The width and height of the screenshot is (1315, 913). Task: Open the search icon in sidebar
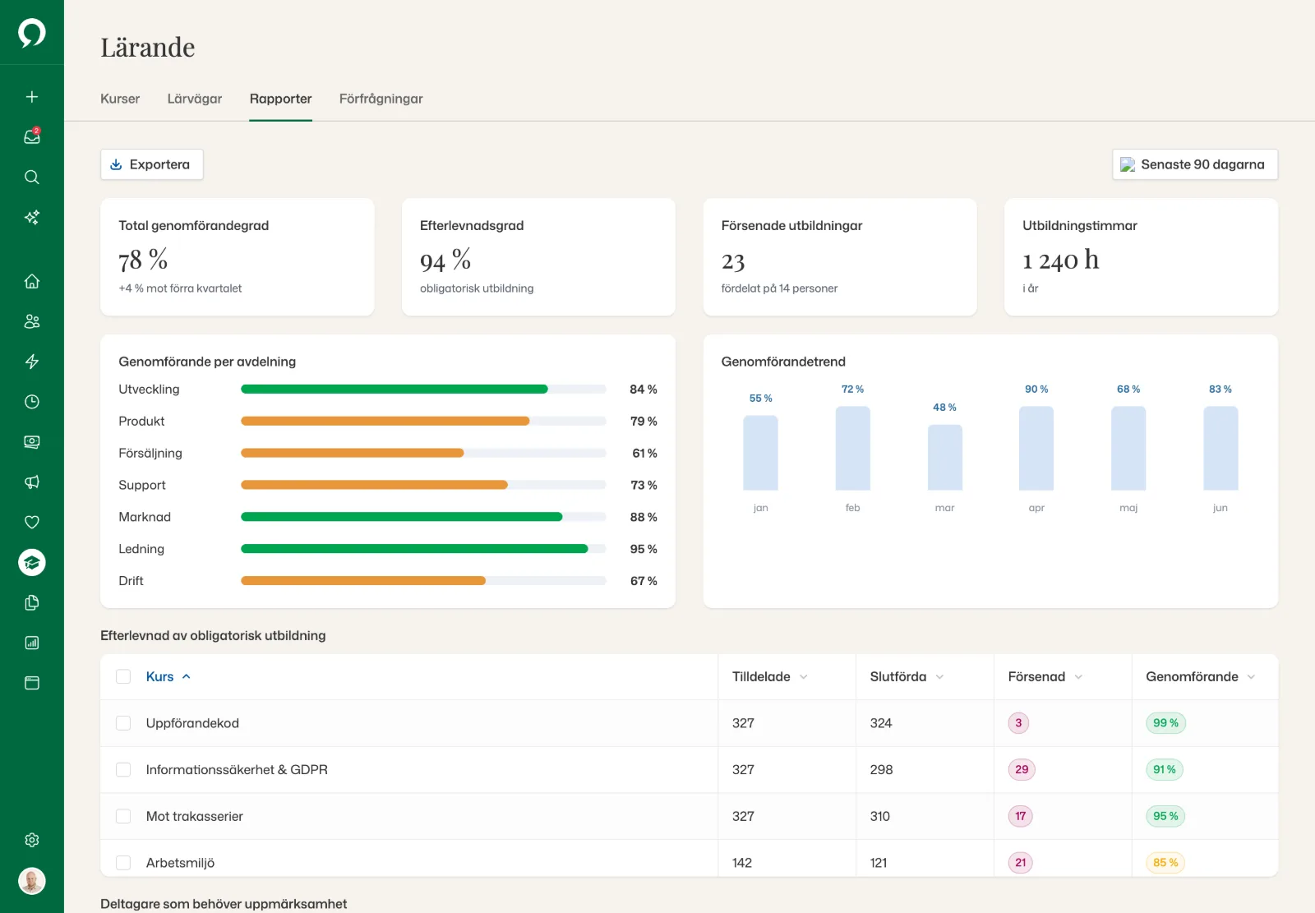click(x=32, y=178)
